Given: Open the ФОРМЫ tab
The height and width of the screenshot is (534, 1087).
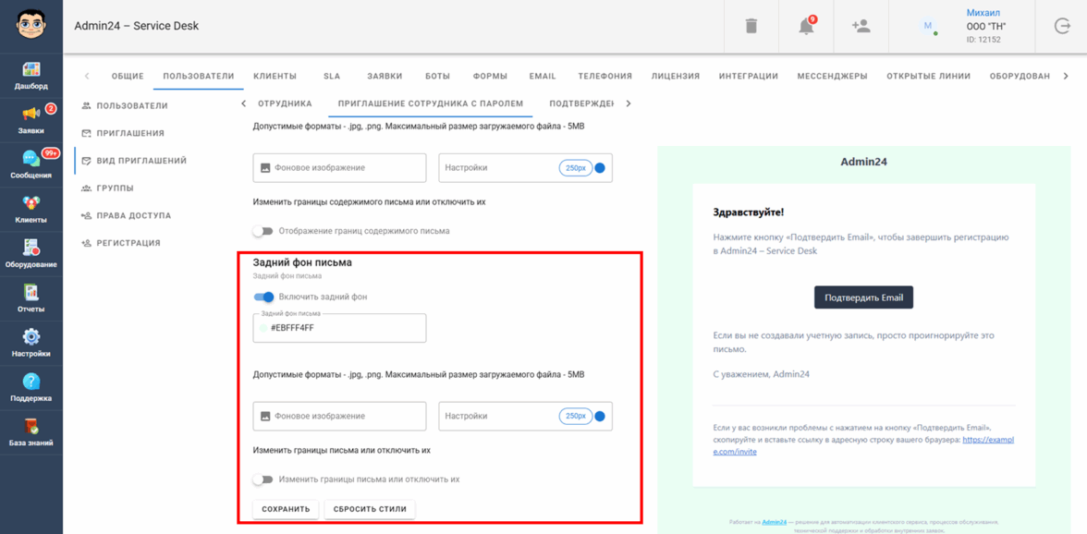Looking at the screenshot, I should (x=490, y=76).
